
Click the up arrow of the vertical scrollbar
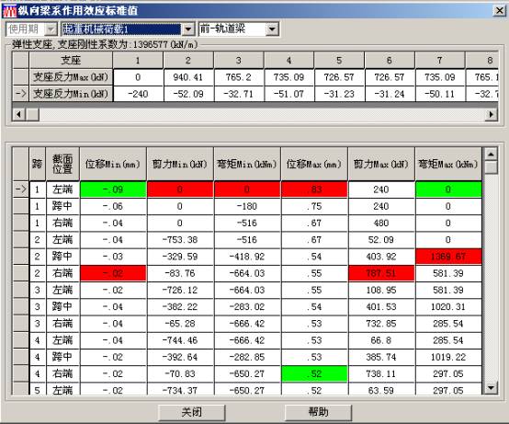click(x=491, y=154)
